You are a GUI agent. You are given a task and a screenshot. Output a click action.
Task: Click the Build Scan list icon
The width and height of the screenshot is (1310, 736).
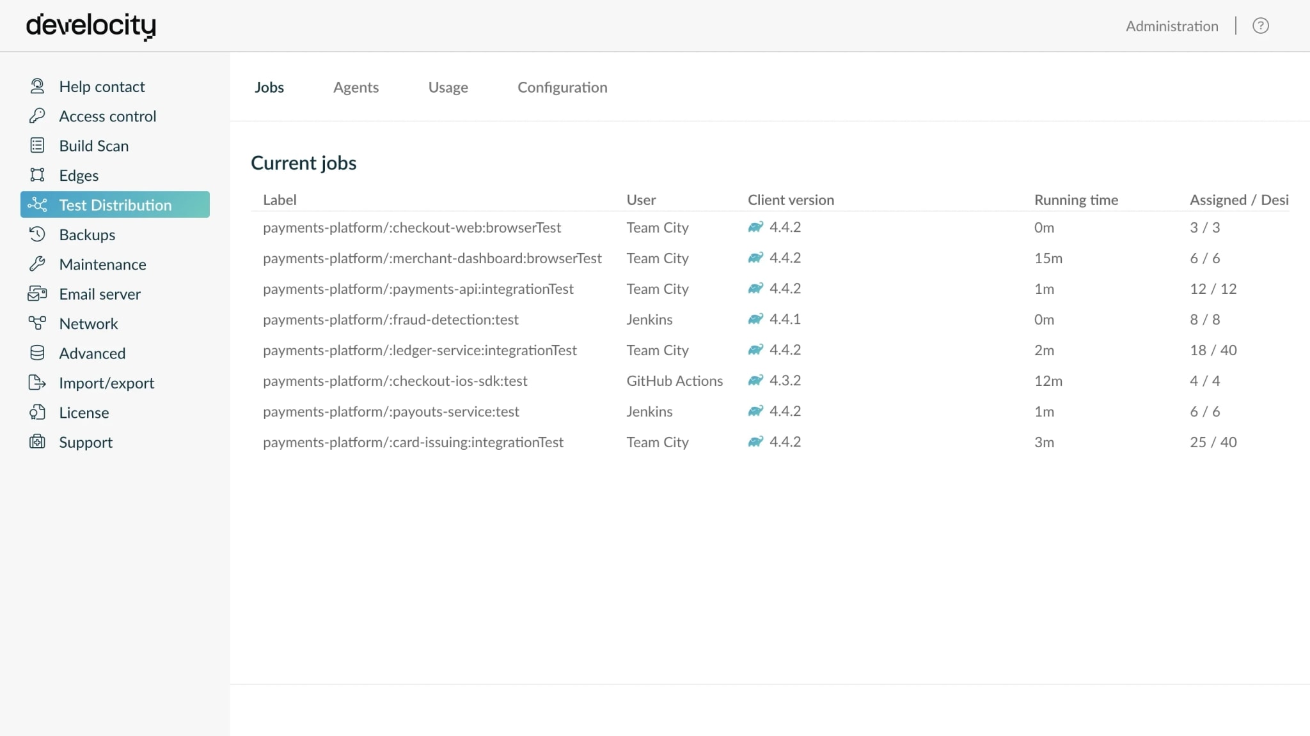click(37, 146)
